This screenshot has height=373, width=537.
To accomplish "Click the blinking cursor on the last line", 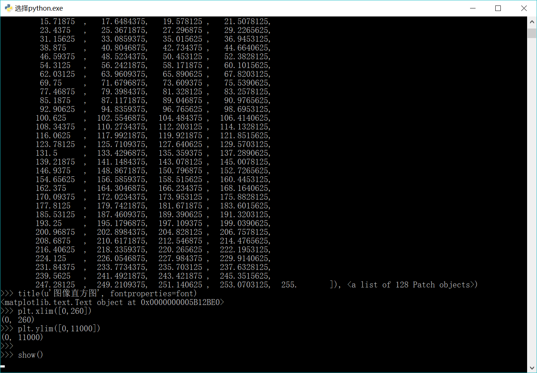I will coord(3,366).
